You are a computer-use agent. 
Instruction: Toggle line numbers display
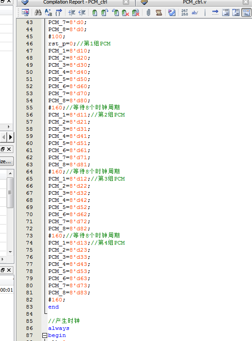tap(184, 12)
